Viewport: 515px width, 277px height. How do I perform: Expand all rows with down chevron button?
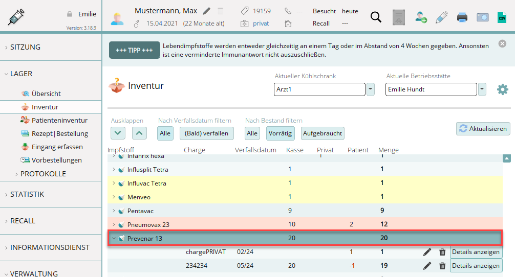click(x=118, y=133)
